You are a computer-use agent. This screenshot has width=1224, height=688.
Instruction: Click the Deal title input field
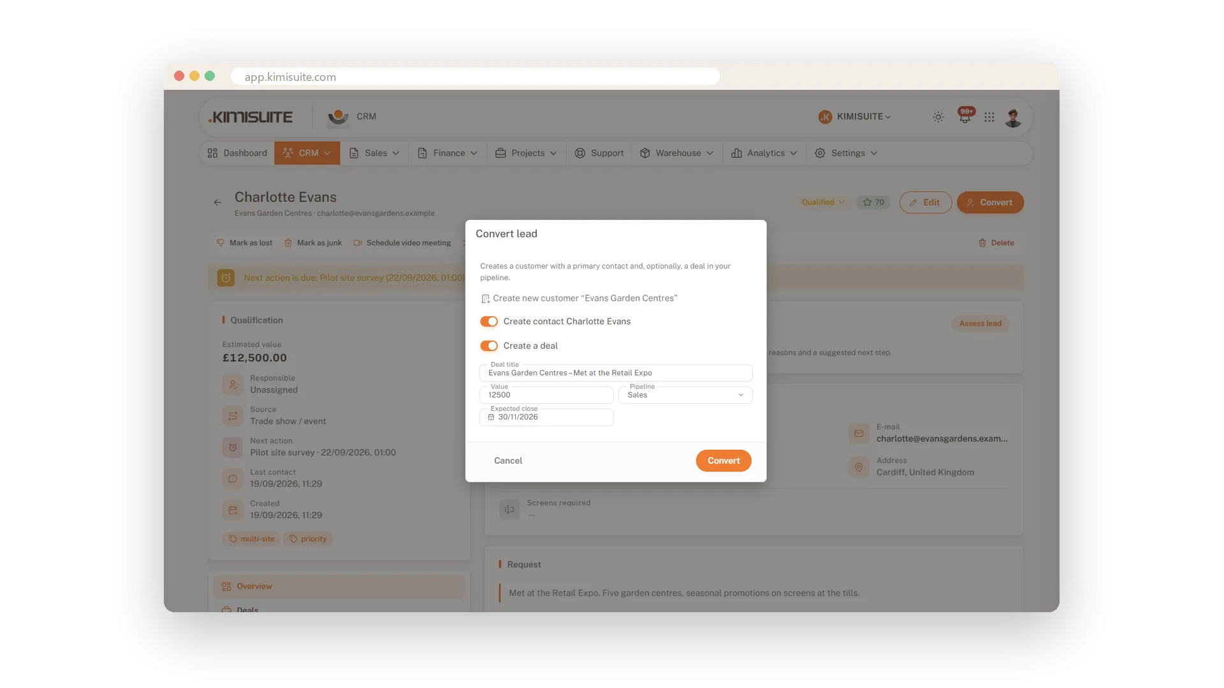(x=616, y=373)
